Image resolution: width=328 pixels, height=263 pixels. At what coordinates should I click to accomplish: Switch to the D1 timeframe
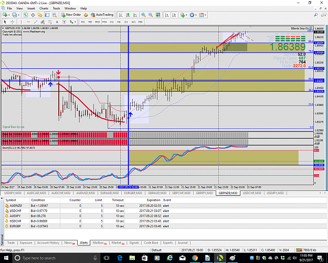[x=126, y=22]
